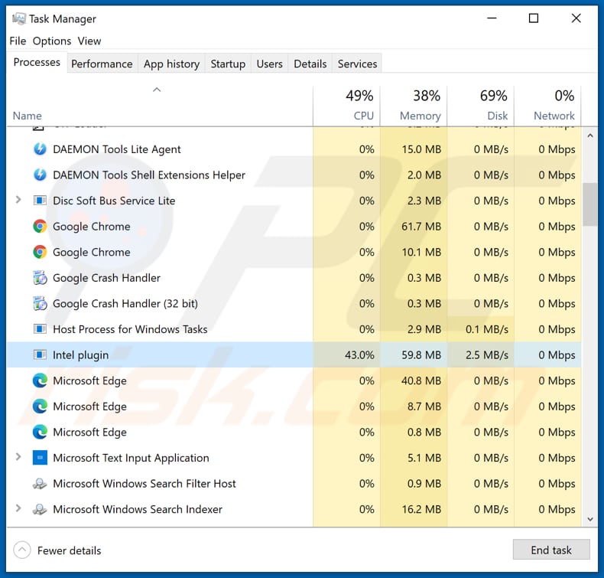Switch to the Startup tab

(x=228, y=64)
